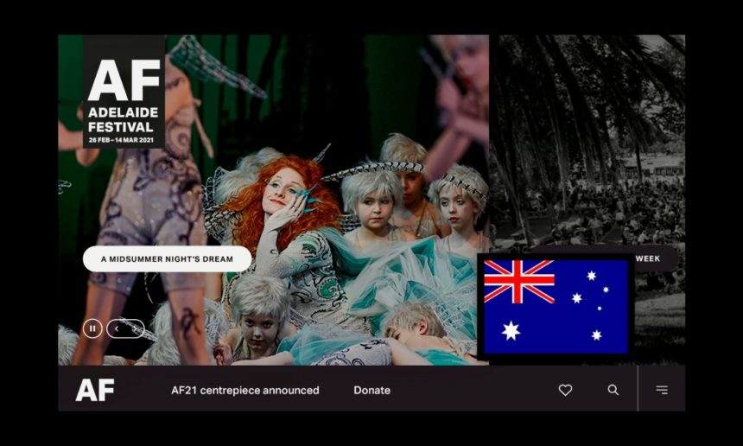Advance to the next slide arrow
Viewport: 743px width, 446px height.
tap(135, 328)
